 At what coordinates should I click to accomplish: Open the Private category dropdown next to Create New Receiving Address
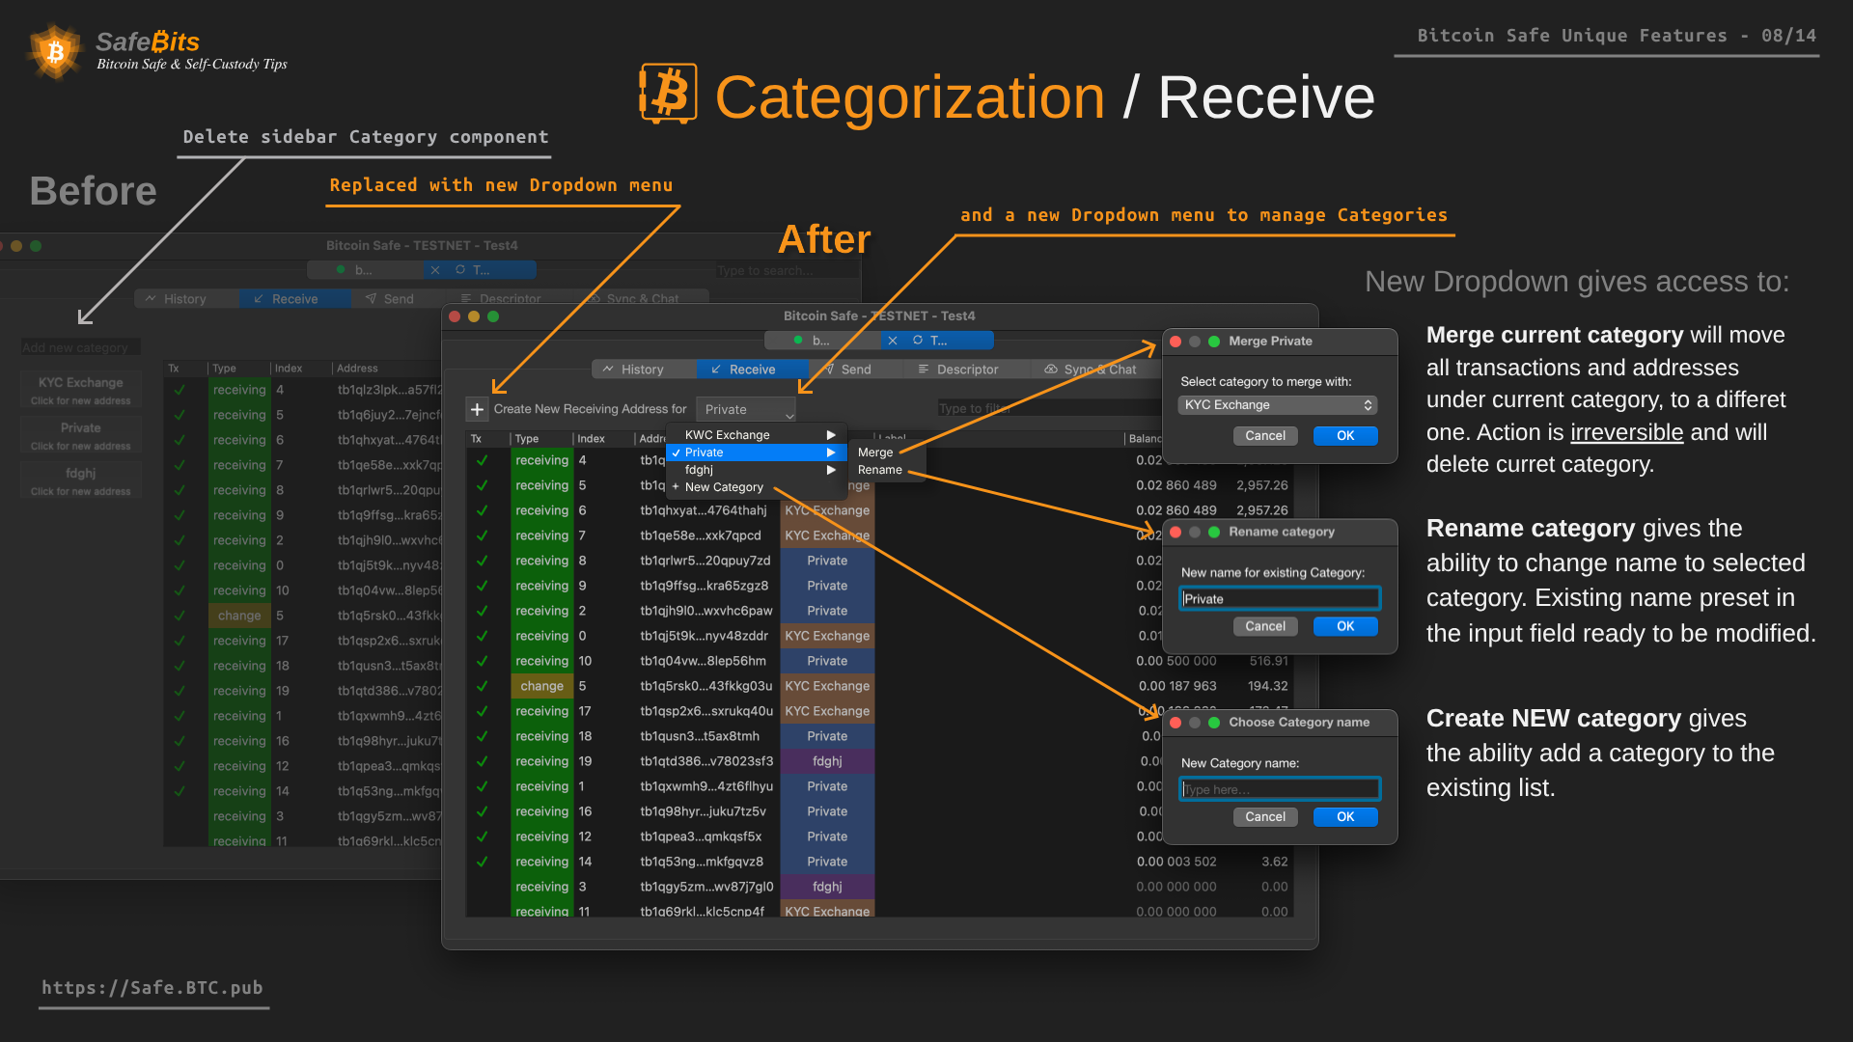point(746,409)
